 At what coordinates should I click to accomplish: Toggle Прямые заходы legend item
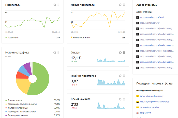[15, 100]
